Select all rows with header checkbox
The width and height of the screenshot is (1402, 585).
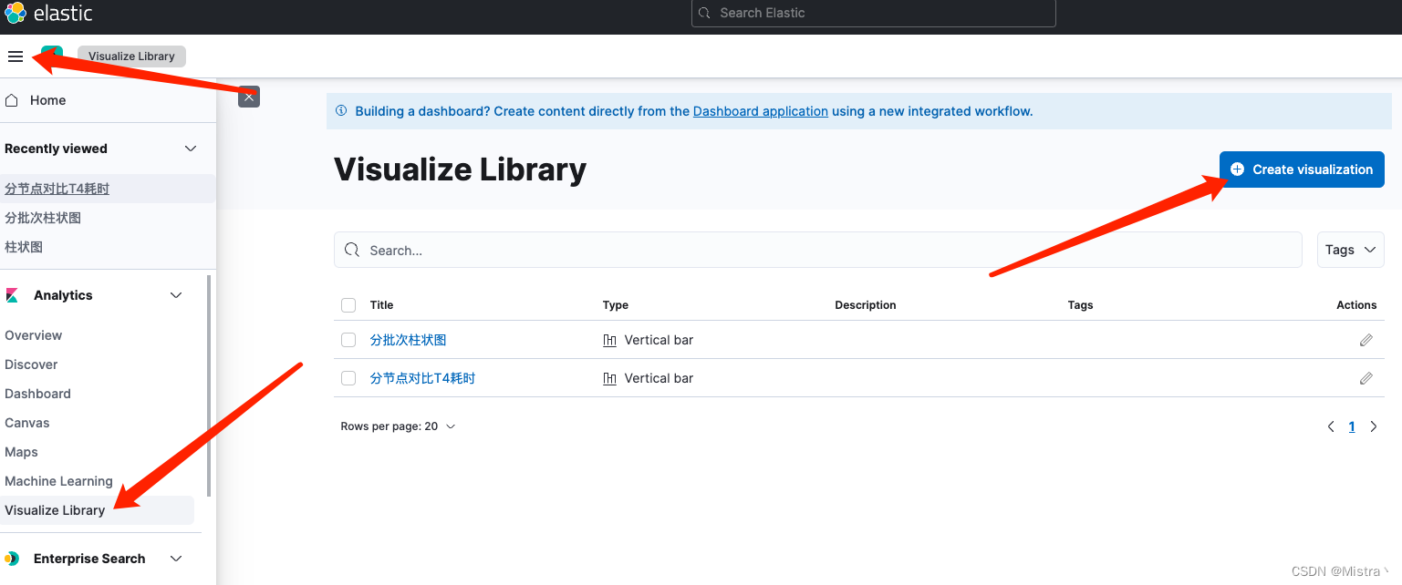point(348,305)
